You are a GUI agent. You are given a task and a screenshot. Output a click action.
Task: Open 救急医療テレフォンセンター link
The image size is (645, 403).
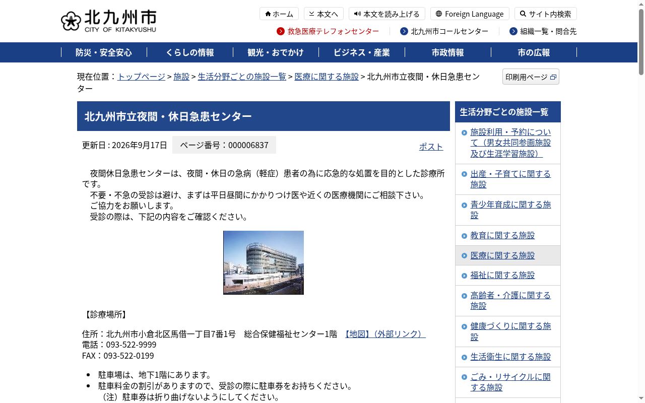click(x=328, y=31)
